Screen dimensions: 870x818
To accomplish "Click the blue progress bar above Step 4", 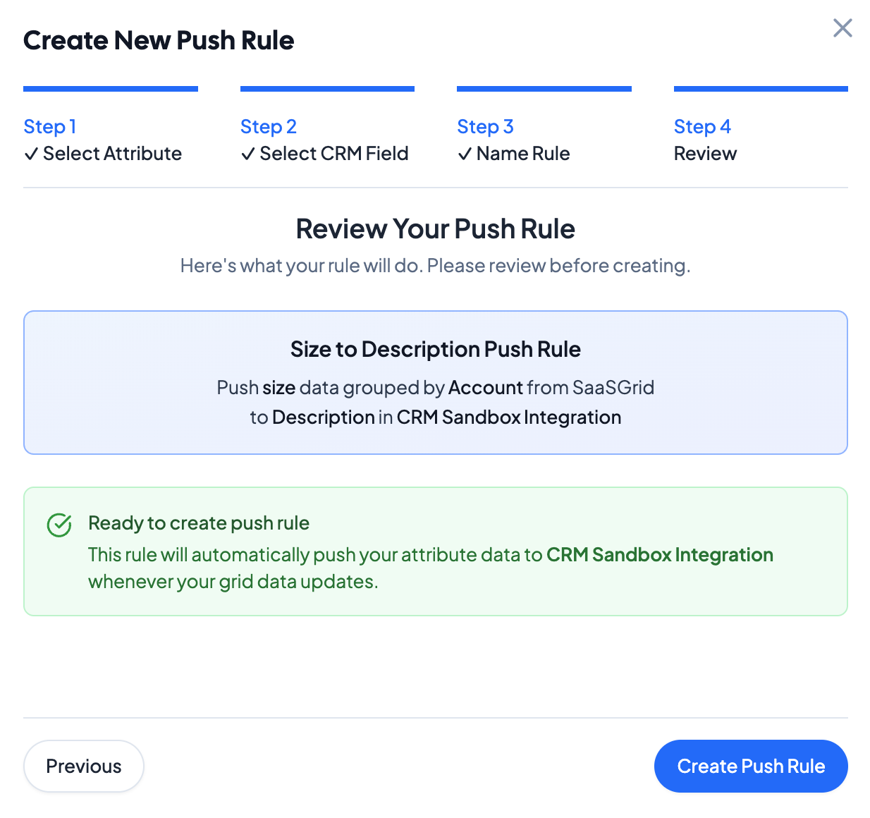I will (x=761, y=89).
